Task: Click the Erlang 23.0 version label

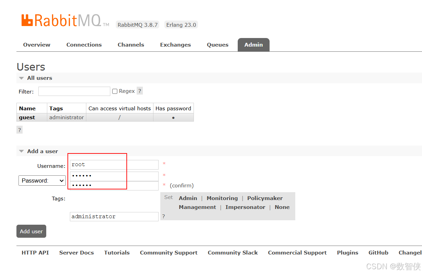Action: pos(181,25)
